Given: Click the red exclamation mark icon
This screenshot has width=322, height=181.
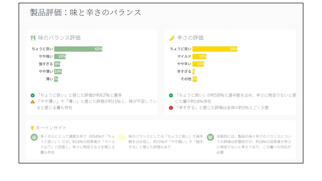Looking at the screenshot, I should pyautogui.click(x=171, y=108).
